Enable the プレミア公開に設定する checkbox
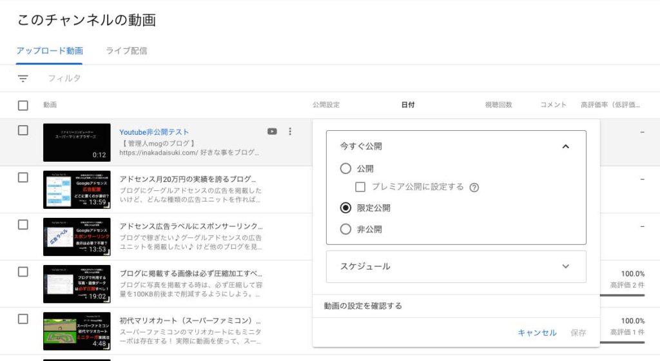This screenshot has height=361, width=660. (x=361, y=187)
